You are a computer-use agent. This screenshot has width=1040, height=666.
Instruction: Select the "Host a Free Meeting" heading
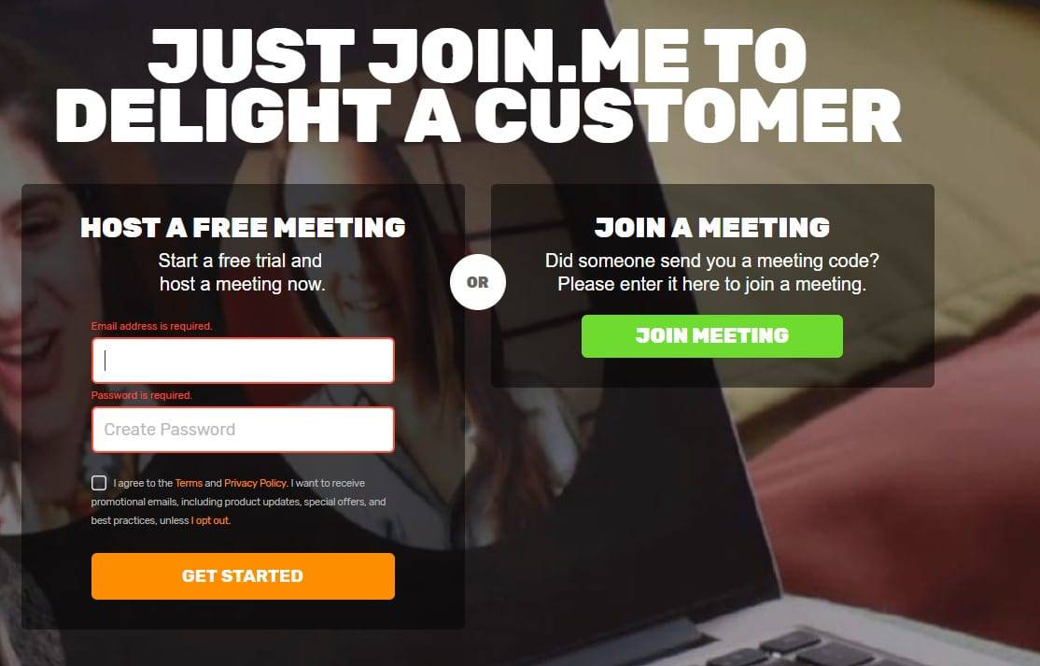point(243,228)
